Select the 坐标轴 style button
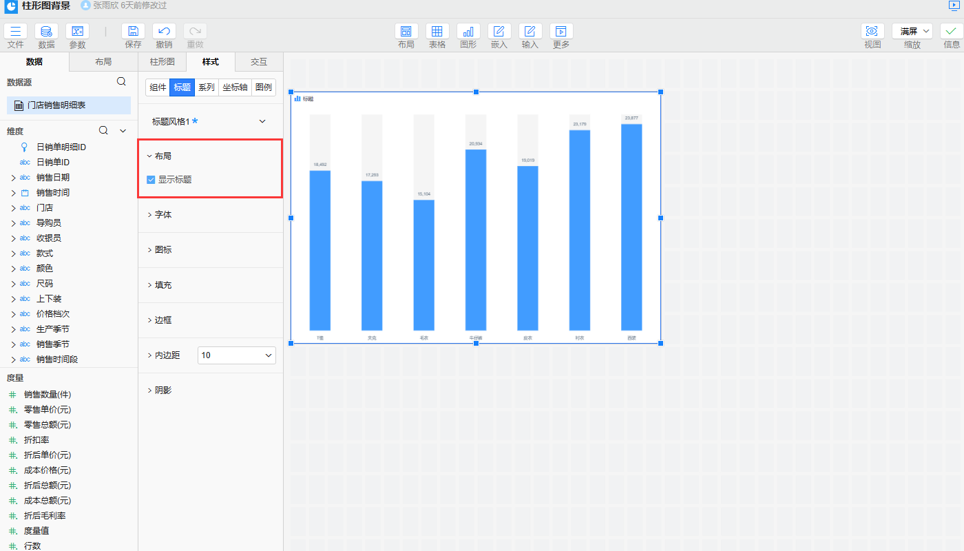This screenshot has height=551, width=964. pyautogui.click(x=235, y=87)
